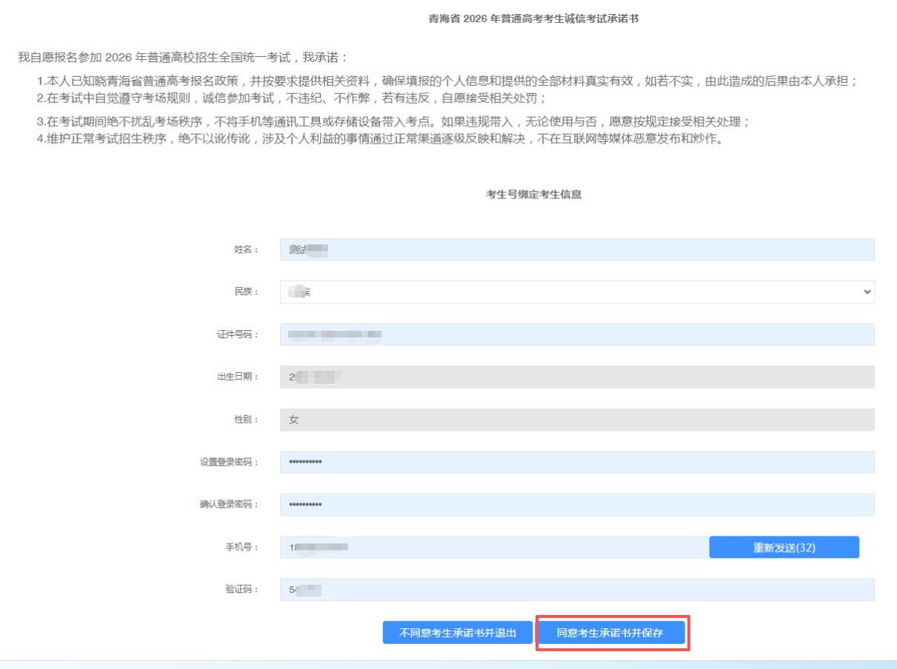Click the 姓名： label text
897x669 pixels.
(246, 250)
